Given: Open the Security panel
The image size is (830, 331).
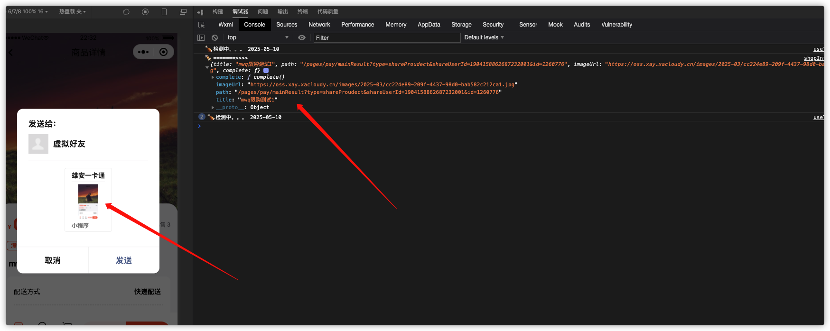Looking at the screenshot, I should 493,25.
